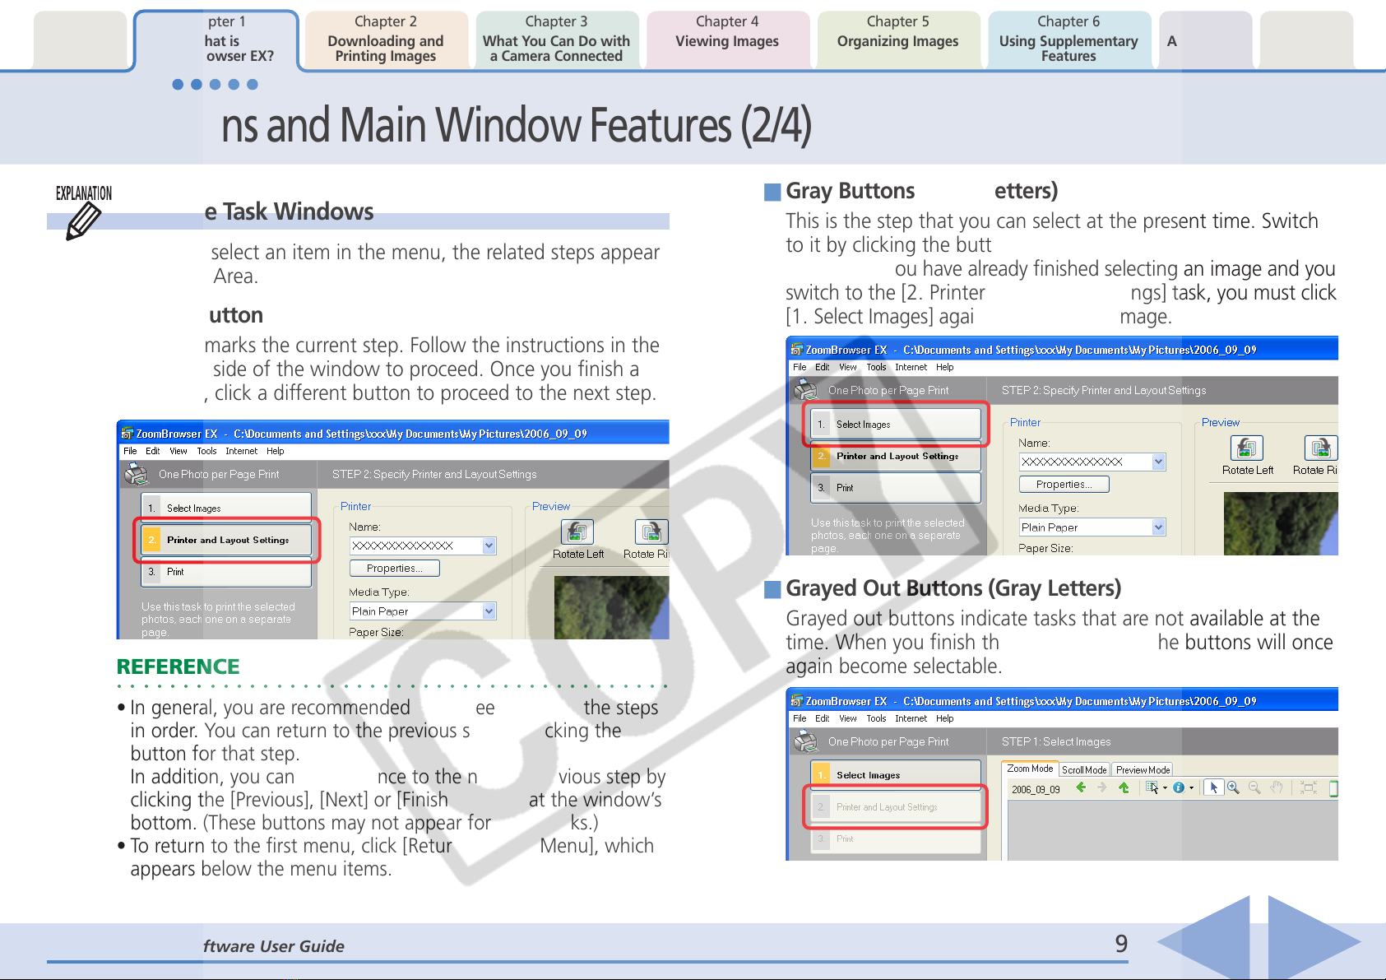The width and height of the screenshot is (1386, 980).
Task: Expand the dropdown arrow beside the info icon
Action: pyautogui.click(x=1191, y=788)
